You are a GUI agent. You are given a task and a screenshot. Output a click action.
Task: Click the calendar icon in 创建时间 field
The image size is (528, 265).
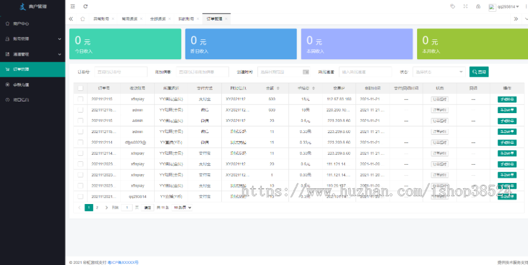coord(306,72)
